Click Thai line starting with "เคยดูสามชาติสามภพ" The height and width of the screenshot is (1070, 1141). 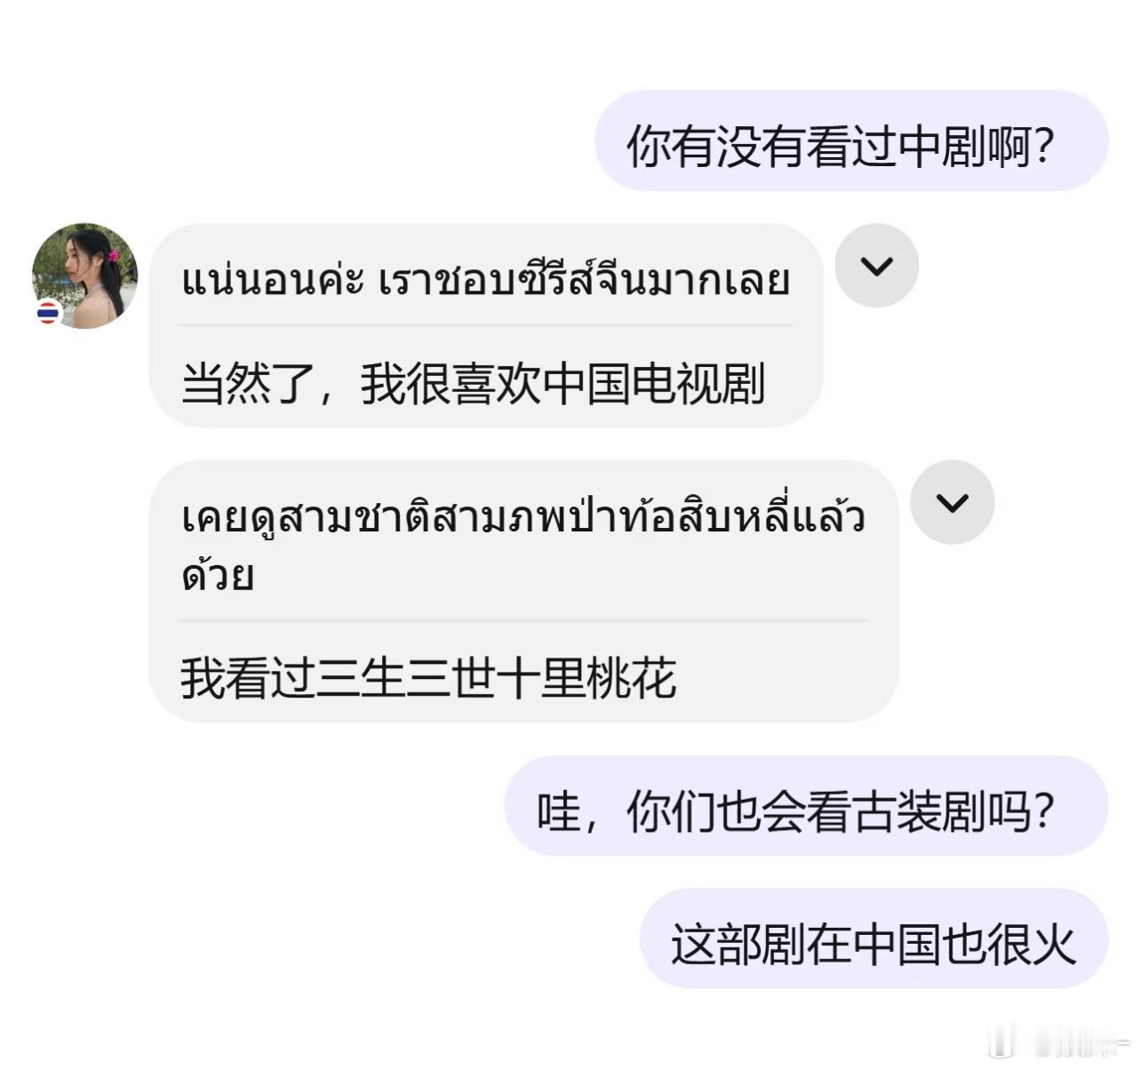(523, 518)
